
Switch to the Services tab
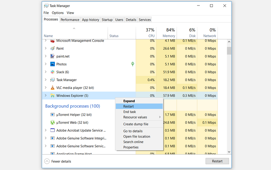coord(145,20)
